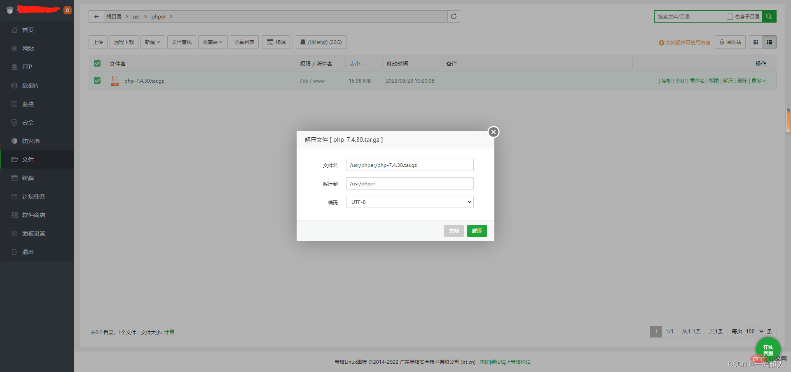Click the green 解压 confirm button in dialog
Screen dimensions: 791x372
tap(477, 231)
